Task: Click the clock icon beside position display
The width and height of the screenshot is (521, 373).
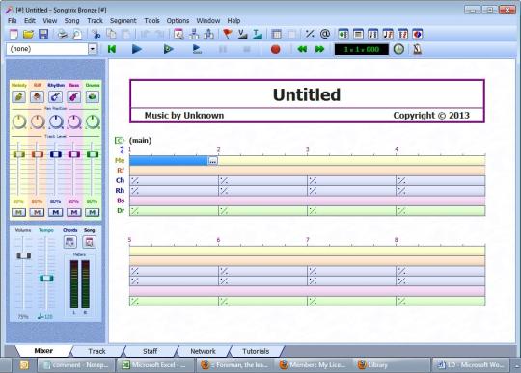Action: [x=398, y=49]
